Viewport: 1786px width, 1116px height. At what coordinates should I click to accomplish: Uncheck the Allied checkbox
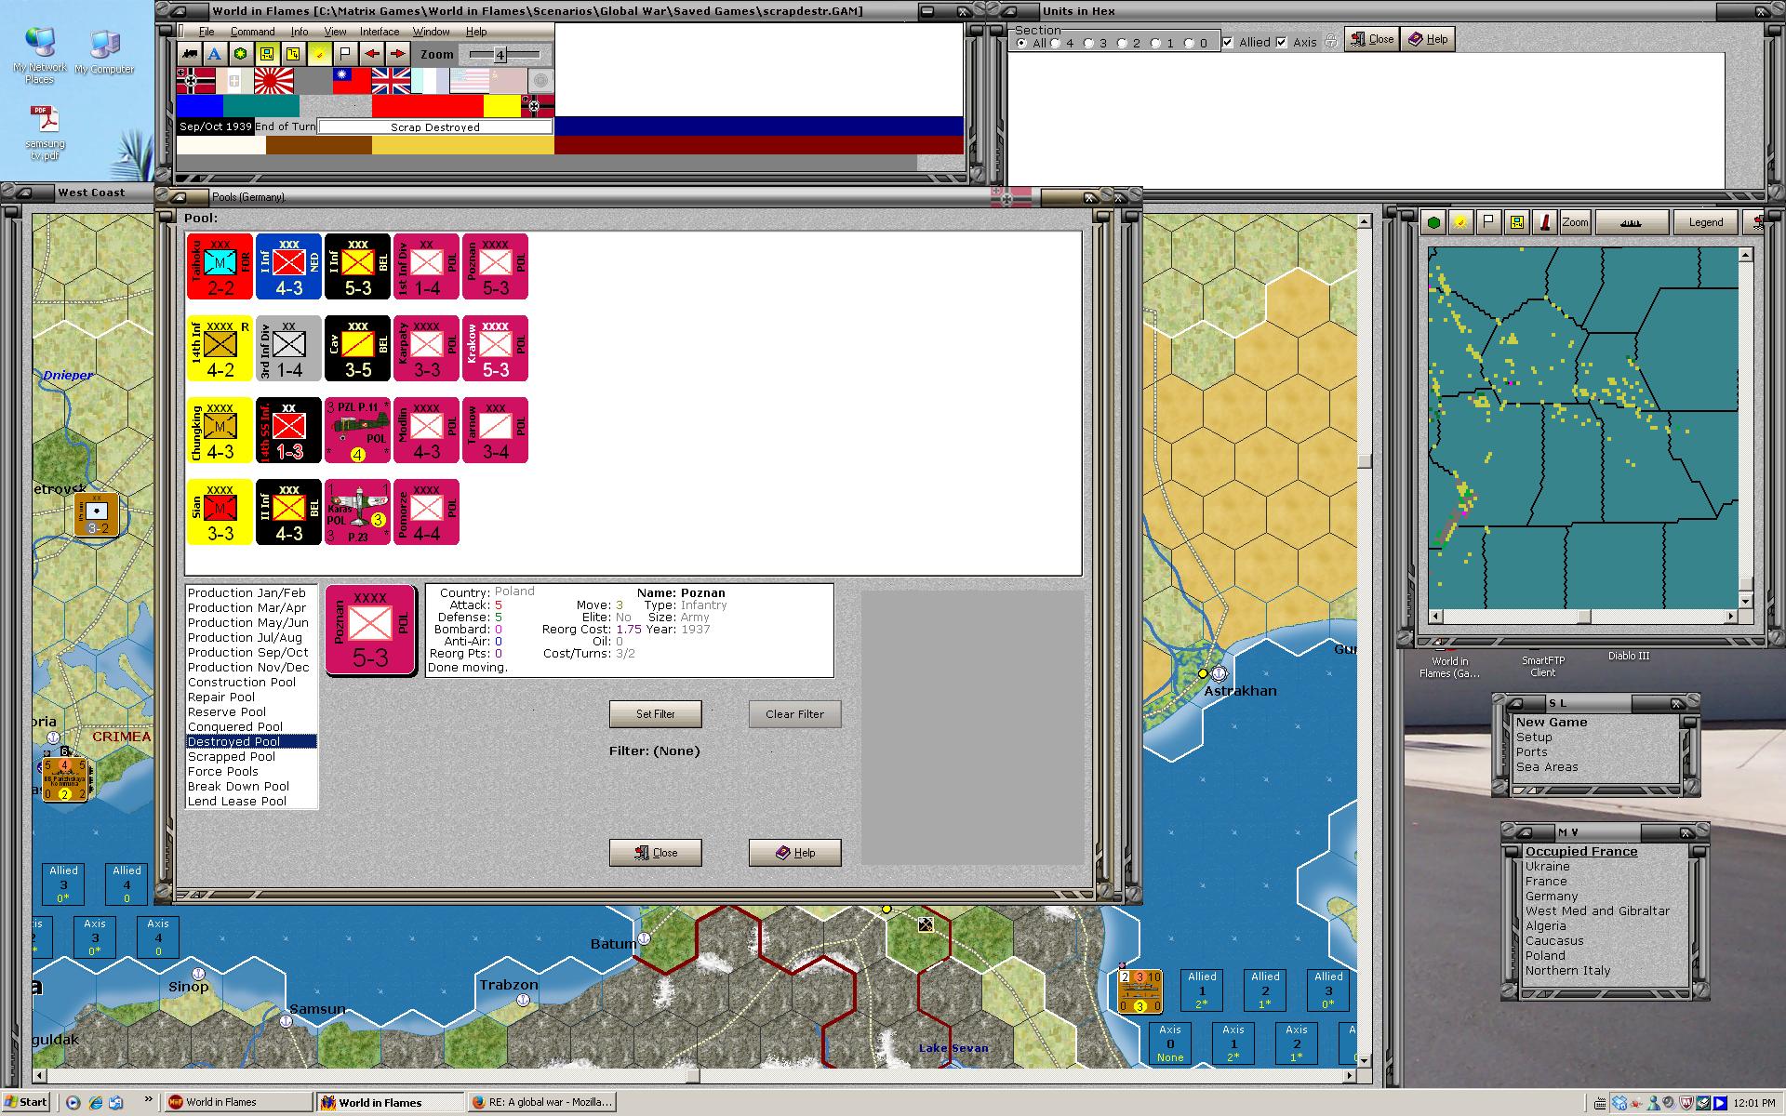coord(1228,42)
